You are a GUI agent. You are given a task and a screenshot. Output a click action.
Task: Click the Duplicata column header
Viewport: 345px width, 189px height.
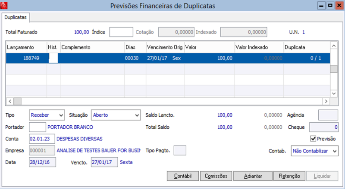pyautogui.click(x=307, y=47)
